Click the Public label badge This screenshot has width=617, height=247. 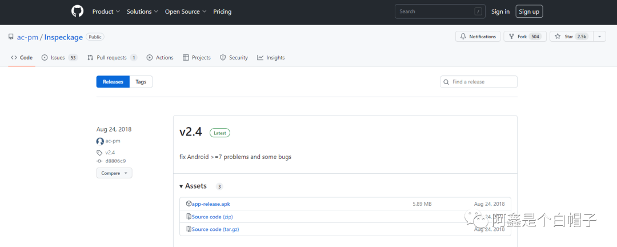(95, 37)
